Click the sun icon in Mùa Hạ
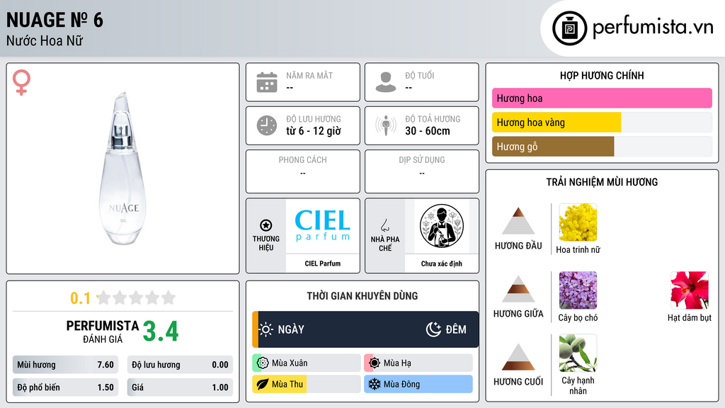Screen dimensions: 725x408 [375, 363]
